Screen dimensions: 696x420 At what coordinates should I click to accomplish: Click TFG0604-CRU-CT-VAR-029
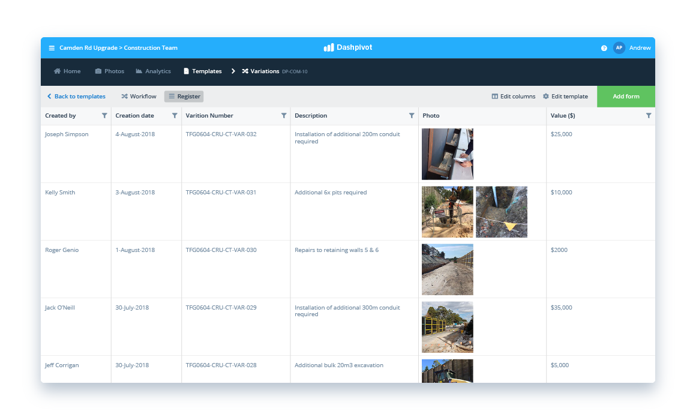(221, 307)
